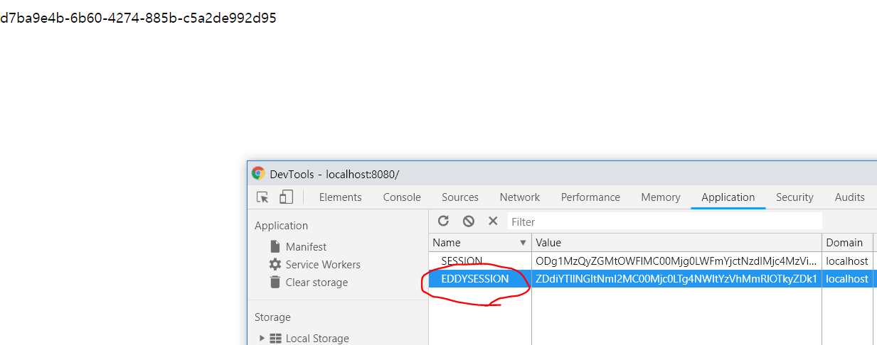877x345 pixels.
Task: Expand the Local Storage tree node
Action: click(262, 339)
